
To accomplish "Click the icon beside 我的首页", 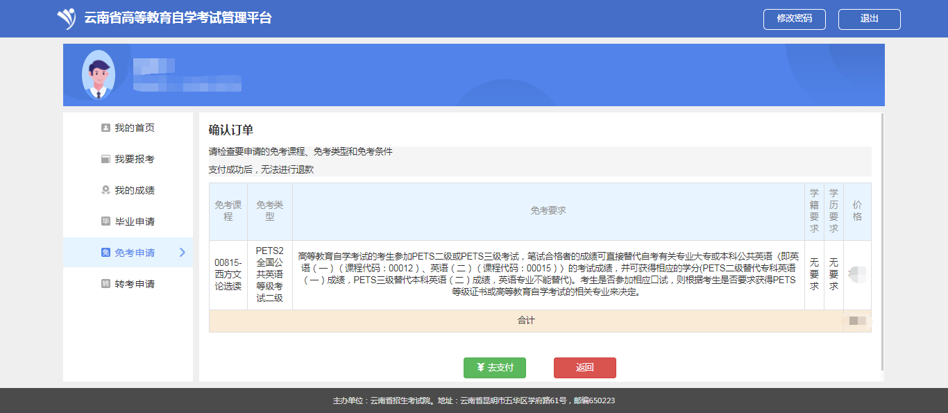I will [x=105, y=128].
